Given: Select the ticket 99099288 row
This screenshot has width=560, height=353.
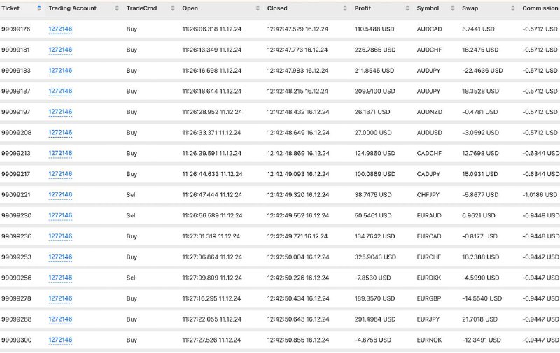Looking at the screenshot, I should point(280,319).
